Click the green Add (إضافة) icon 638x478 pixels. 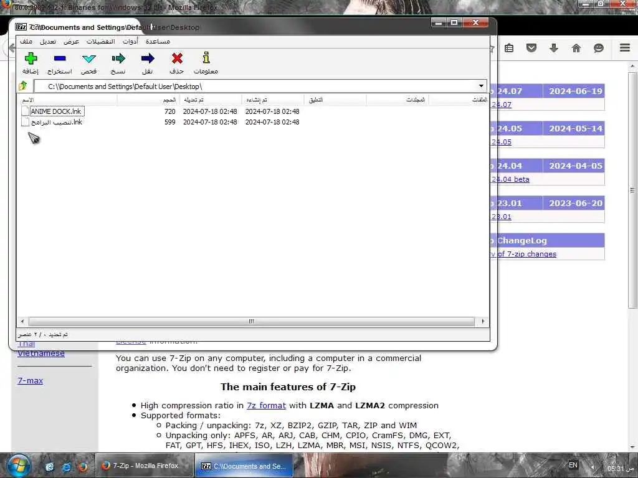coord(31,59)
